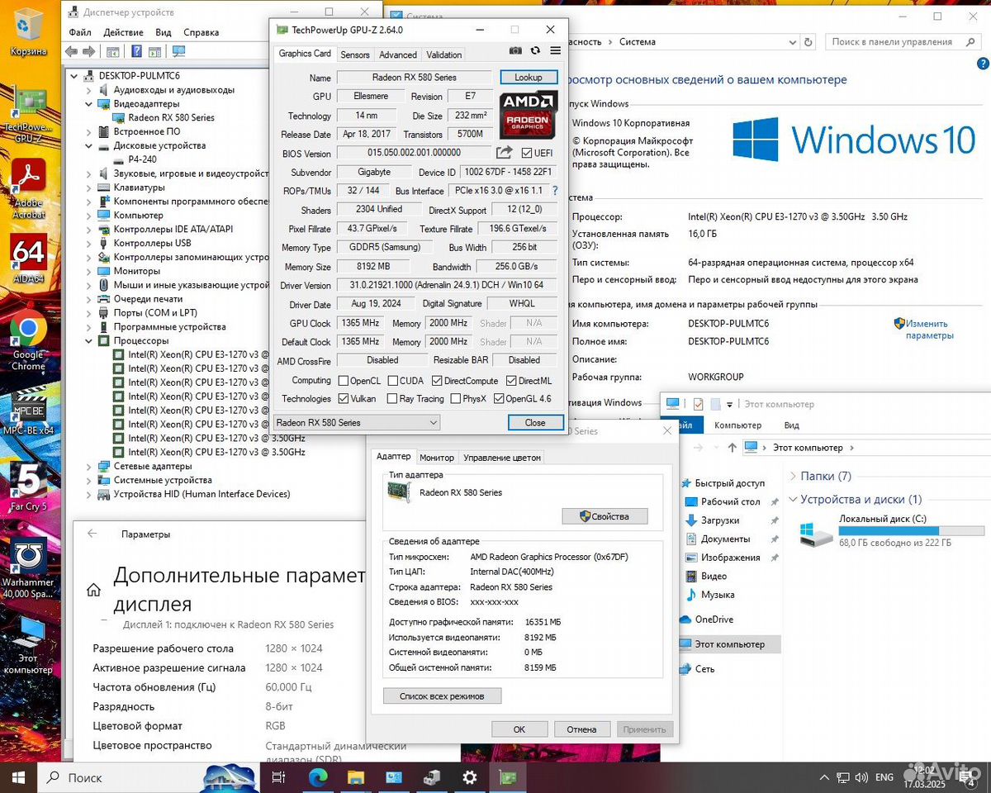Open the Справка menu

click(202, 32)
